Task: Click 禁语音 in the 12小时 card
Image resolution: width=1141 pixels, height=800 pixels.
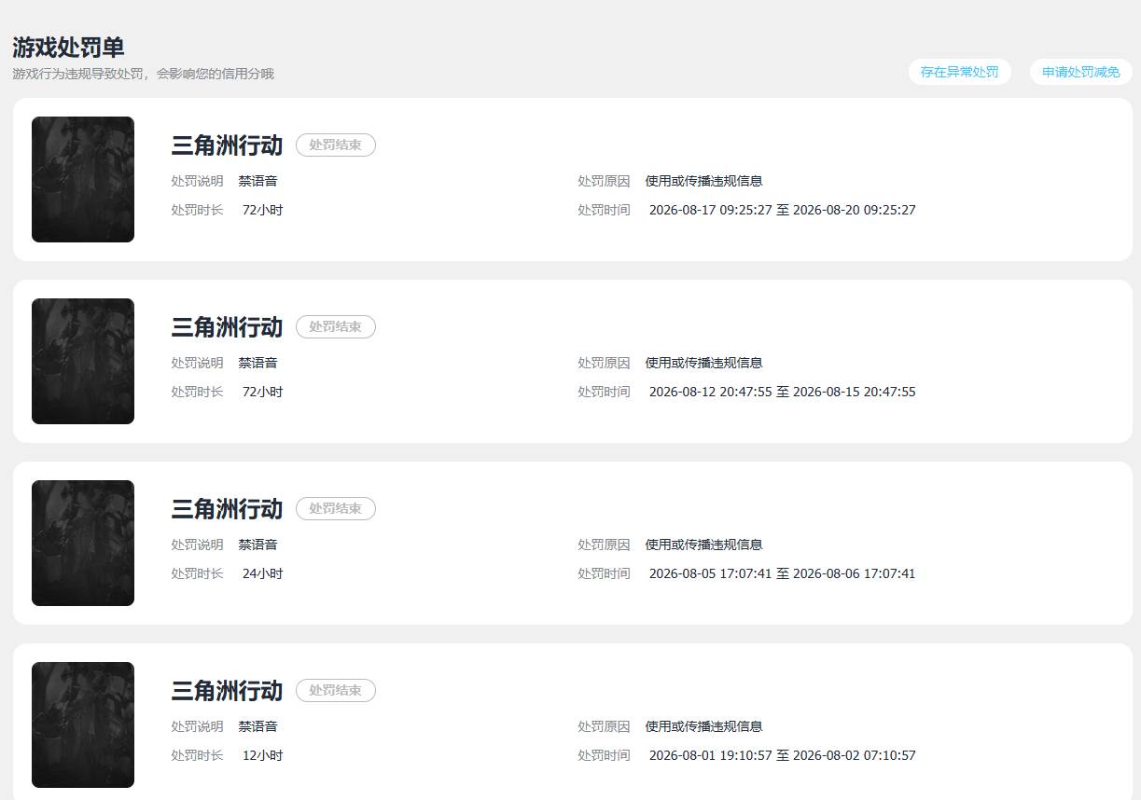Action: pos(257,726)
